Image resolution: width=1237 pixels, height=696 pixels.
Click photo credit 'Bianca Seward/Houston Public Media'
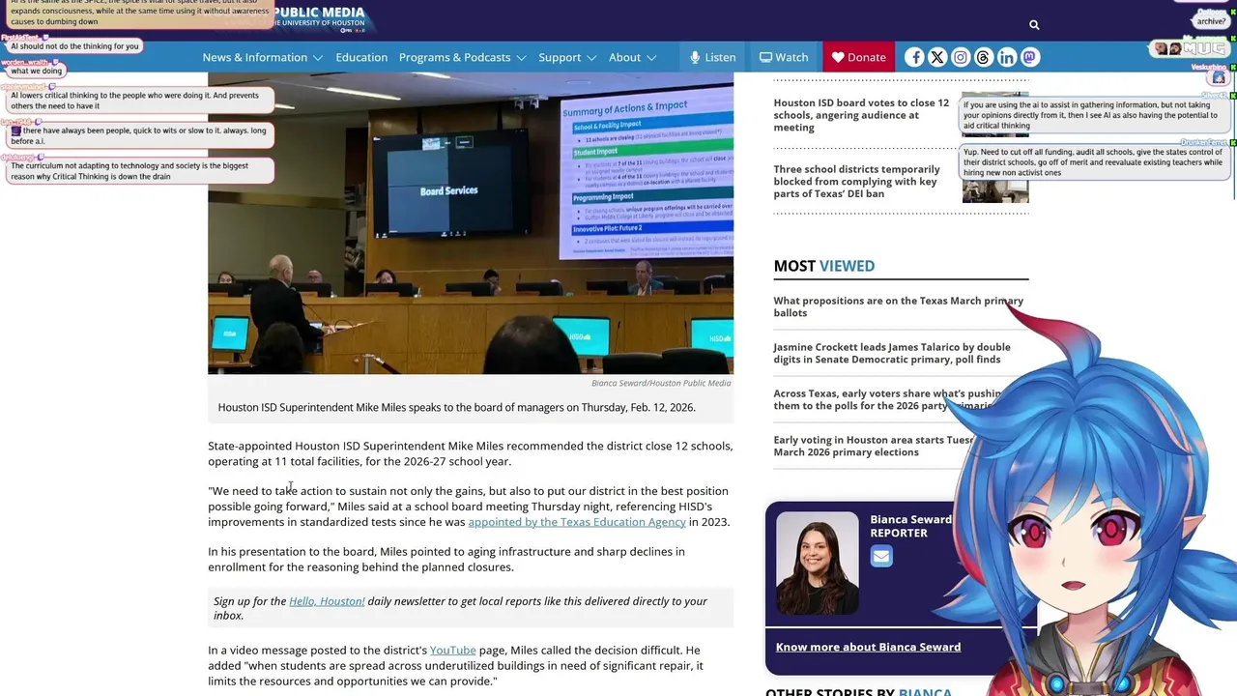pos(661,383)
